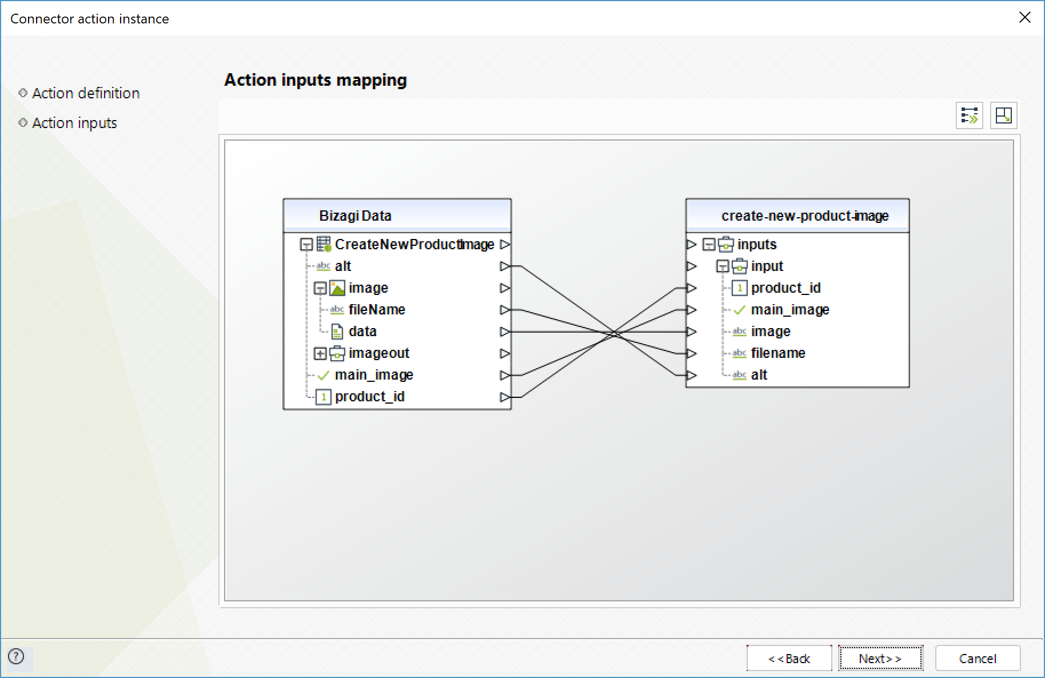Click the number icon beside left product_id

(x=324, y=397)
